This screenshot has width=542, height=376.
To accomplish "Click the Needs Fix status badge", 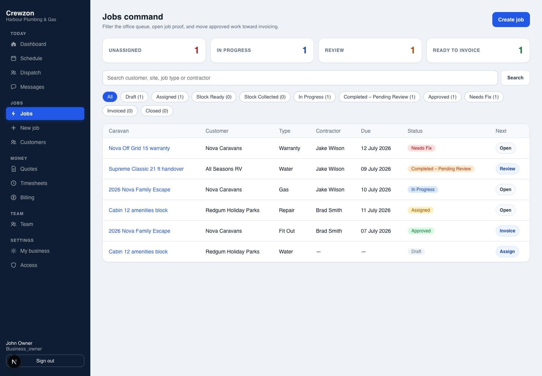I will coord(422,148).
